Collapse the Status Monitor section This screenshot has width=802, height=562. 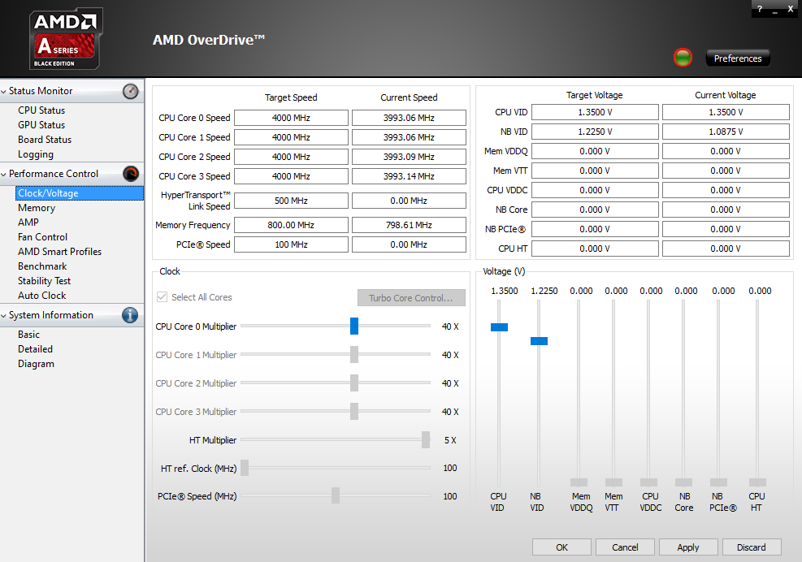pyautogui.click(x=4, y=91)
